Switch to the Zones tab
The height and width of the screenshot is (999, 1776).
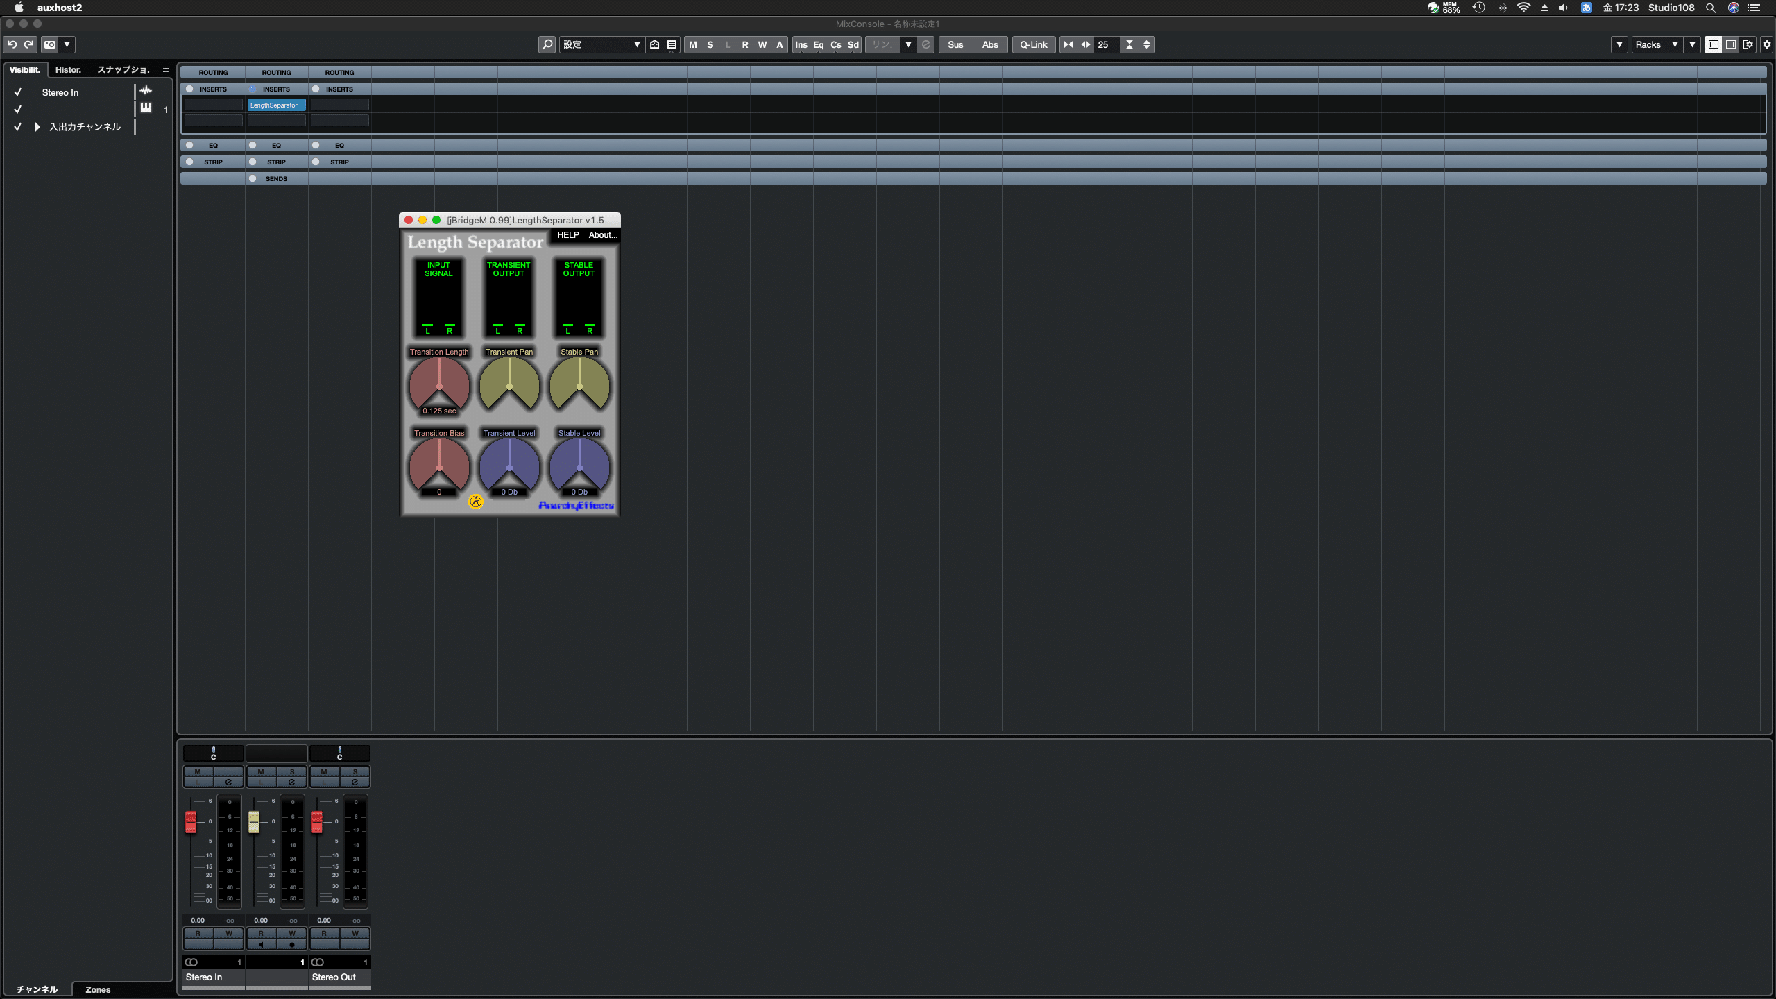point(97,989)
